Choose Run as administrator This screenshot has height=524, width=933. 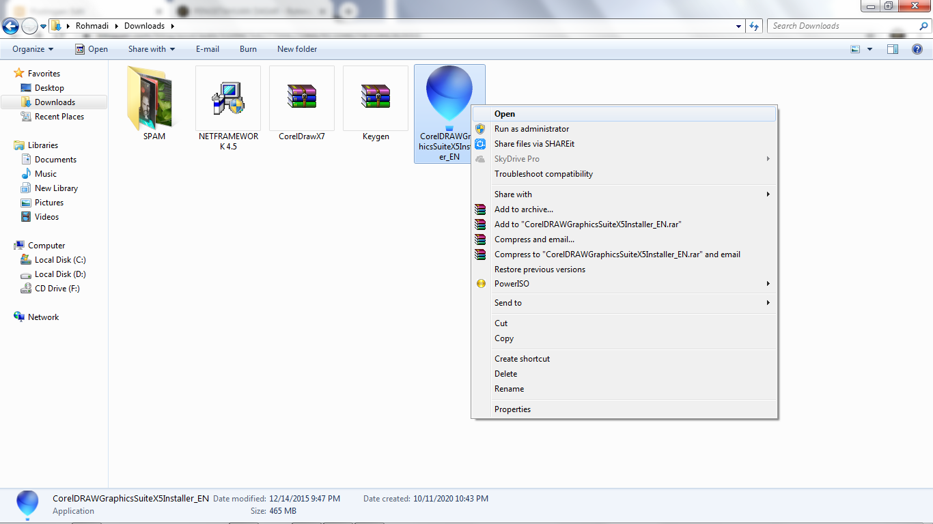pyautogui.click(x=624, y=129)
